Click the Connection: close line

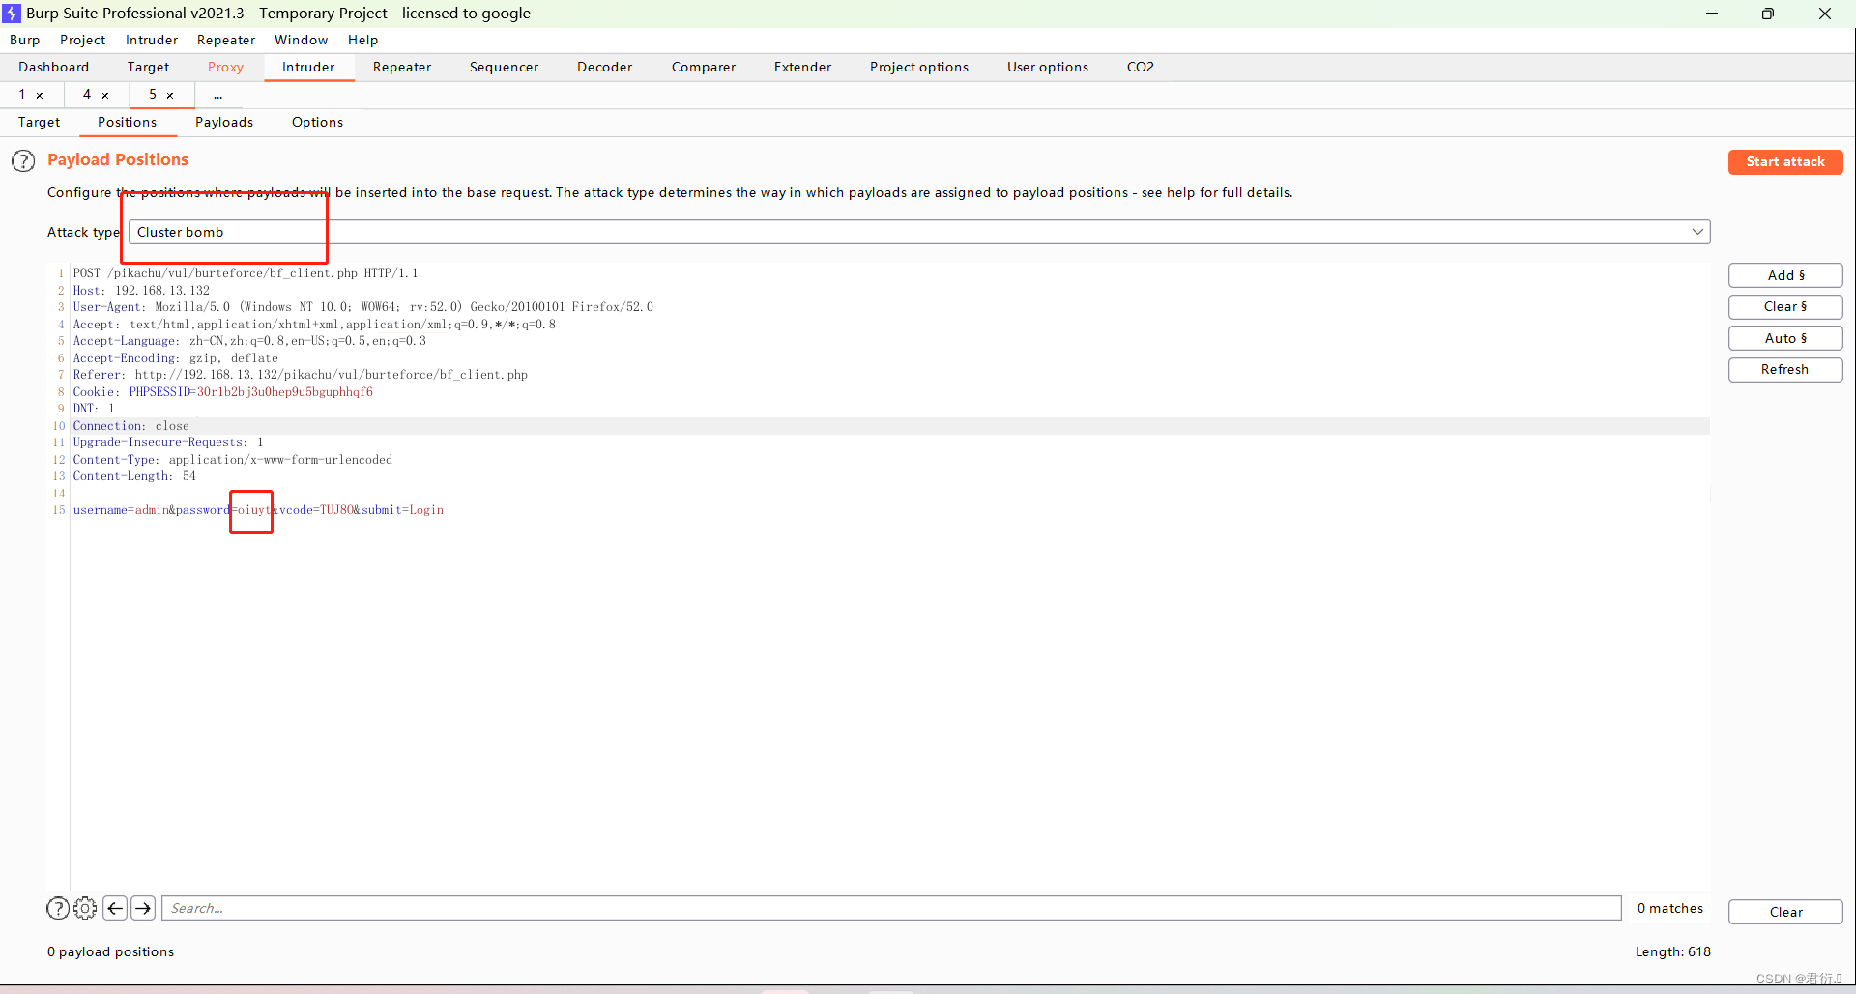[130, 426]
